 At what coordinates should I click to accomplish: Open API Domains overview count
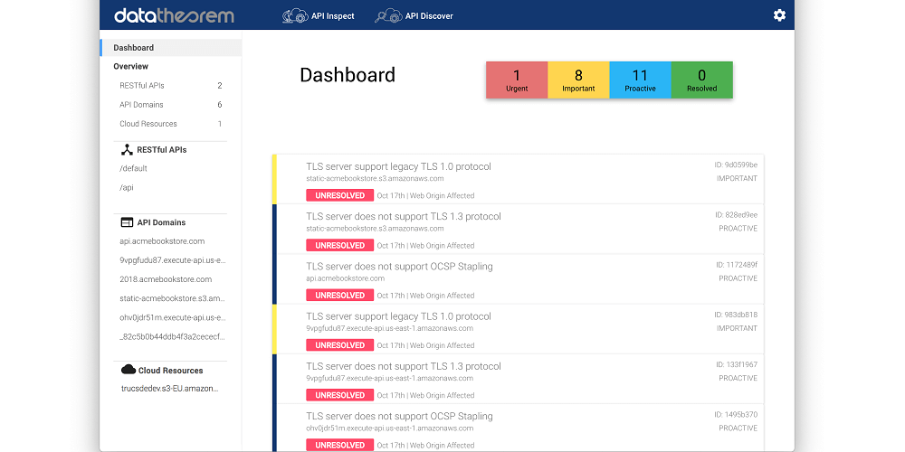click(x=219, y=105)
